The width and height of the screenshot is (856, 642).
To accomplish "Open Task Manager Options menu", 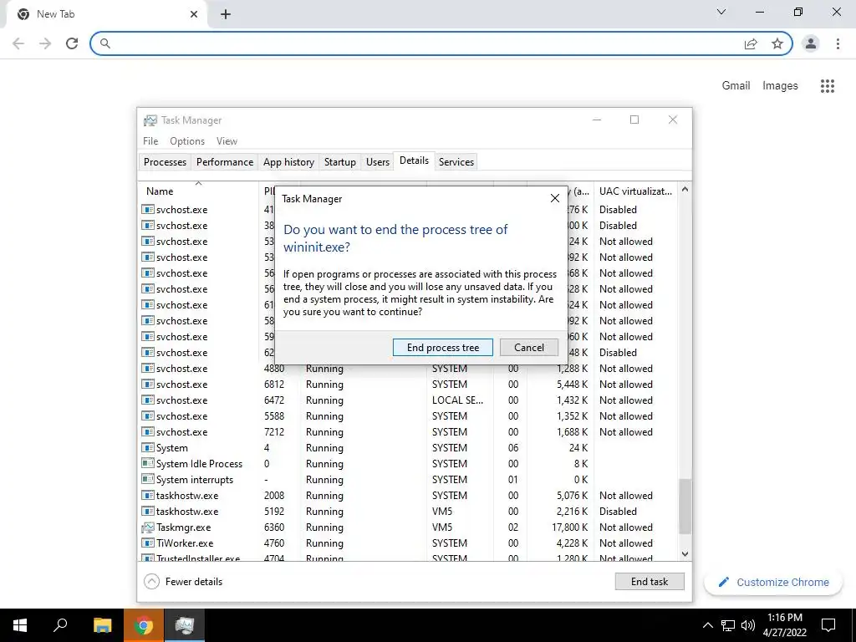I will pos(187,140).
